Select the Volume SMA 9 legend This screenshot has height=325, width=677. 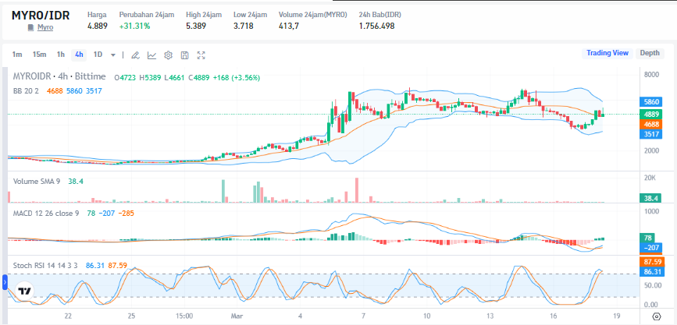(37, 182)
